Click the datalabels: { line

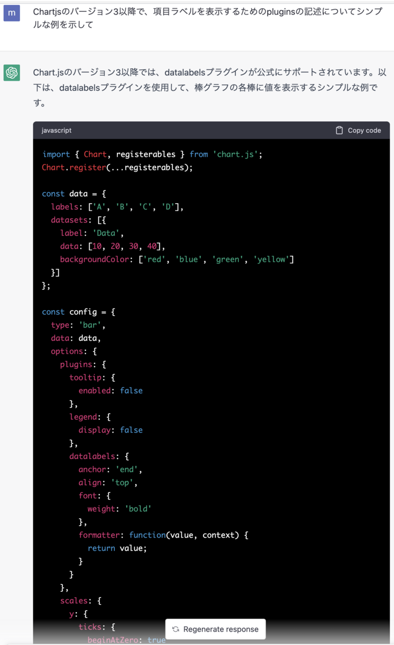tap(99, 456)
